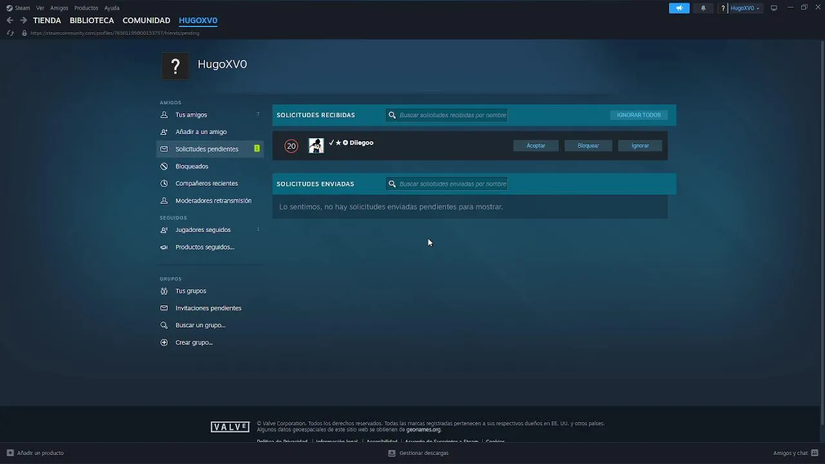Expand the HugoXV0 account dropdown
This screenshot has height=464, width=825.
pyautogui.click(x=745, y=8)
